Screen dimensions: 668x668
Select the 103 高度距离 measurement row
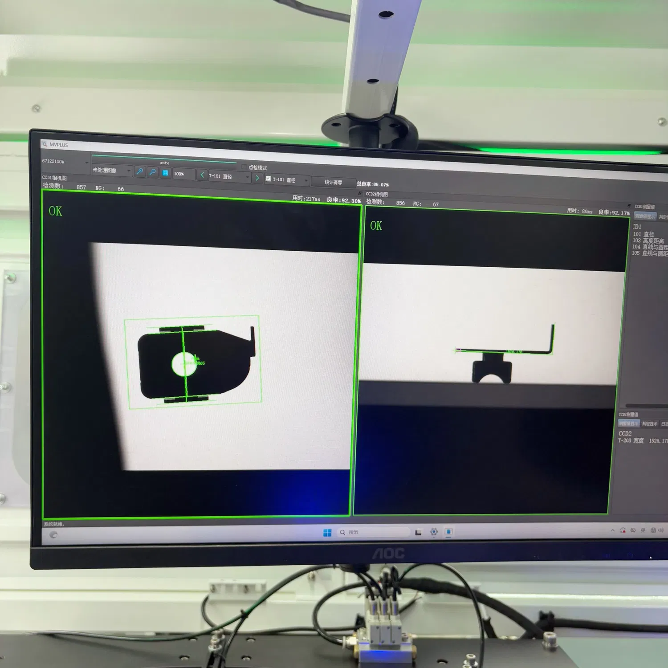(648, 240)
